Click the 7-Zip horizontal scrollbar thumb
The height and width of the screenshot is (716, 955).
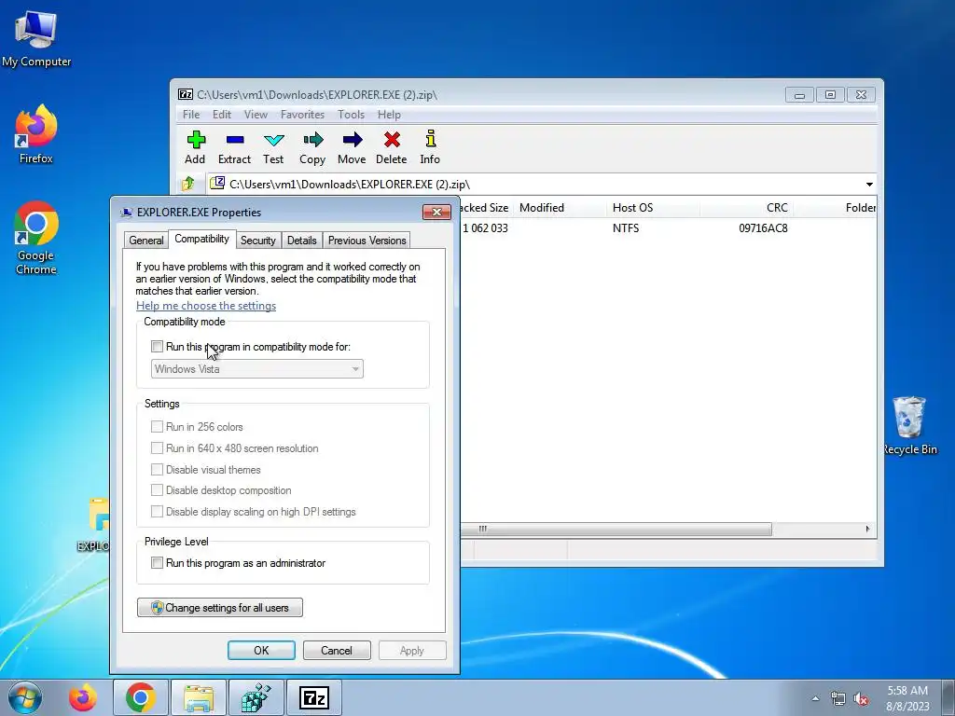click(616, 530)
